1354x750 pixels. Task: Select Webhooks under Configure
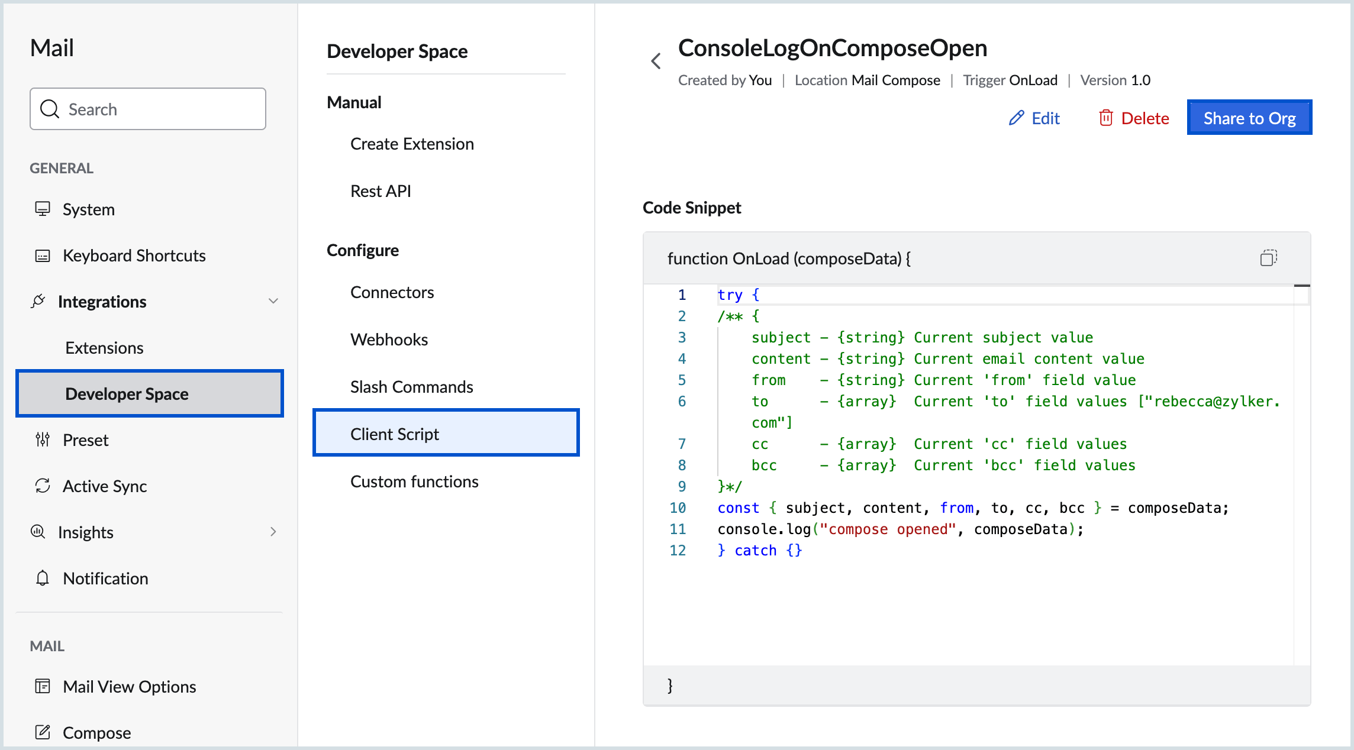(x=389, y=339)
